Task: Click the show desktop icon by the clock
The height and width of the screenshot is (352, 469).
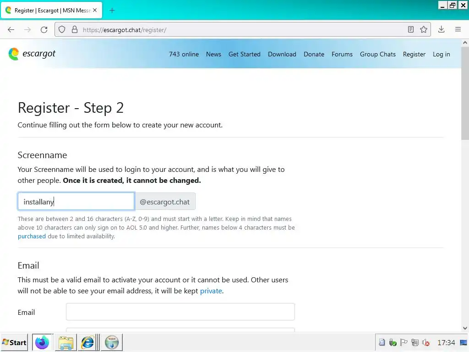Action: coord(464,342)
